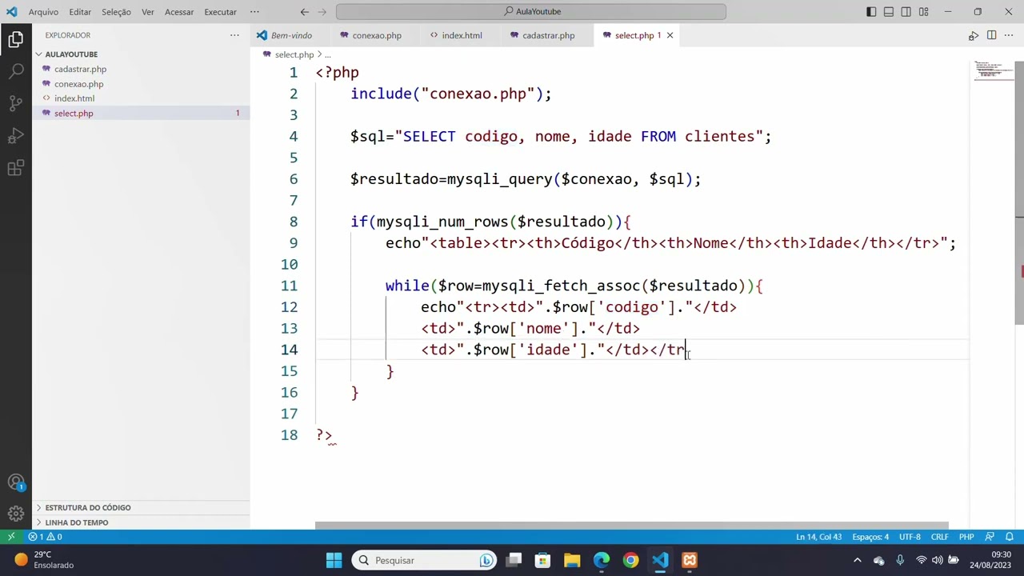1024x576 pixels.
Task: Click select.php in the breadcrumb
Action: point(294,55)
